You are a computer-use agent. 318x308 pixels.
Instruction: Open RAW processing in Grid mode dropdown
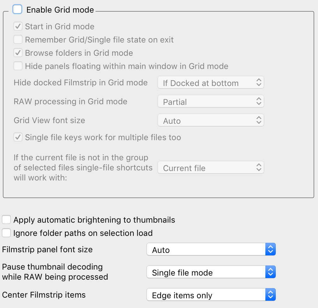[211, 102]
